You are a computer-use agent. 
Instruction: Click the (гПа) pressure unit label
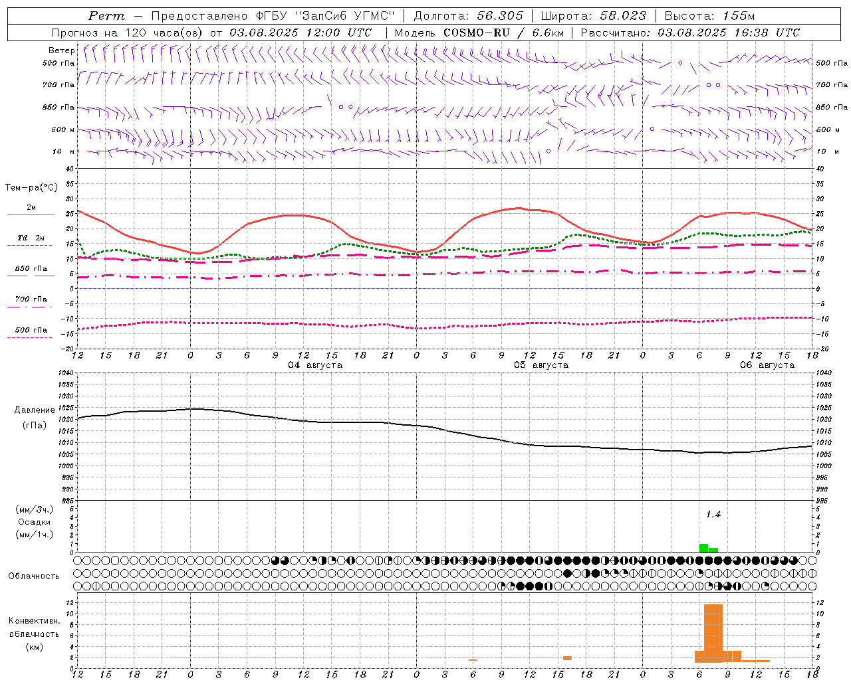tap(35, 426)
